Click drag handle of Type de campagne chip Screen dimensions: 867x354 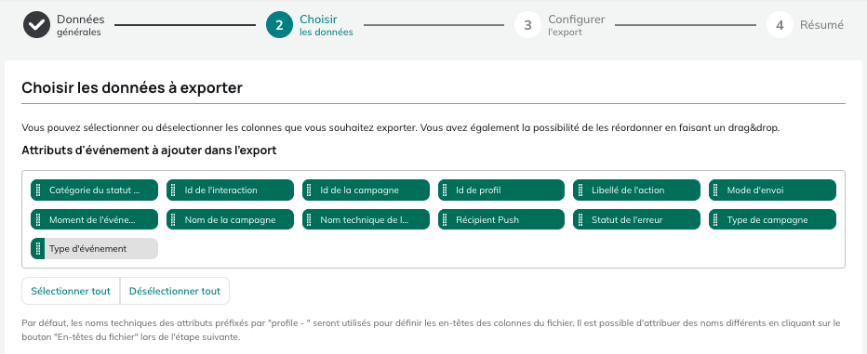pos(716,219)
